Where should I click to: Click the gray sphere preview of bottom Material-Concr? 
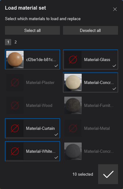pos(73,151)
